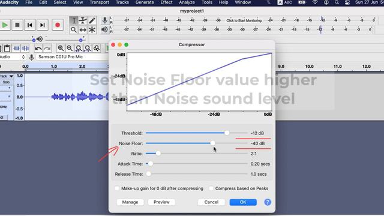Select the Draw pencil tool
Screen dimensions: 384x216
click(x=92, y=20)
